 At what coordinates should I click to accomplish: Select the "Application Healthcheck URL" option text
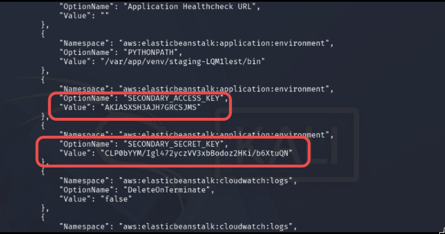point(190,6)
